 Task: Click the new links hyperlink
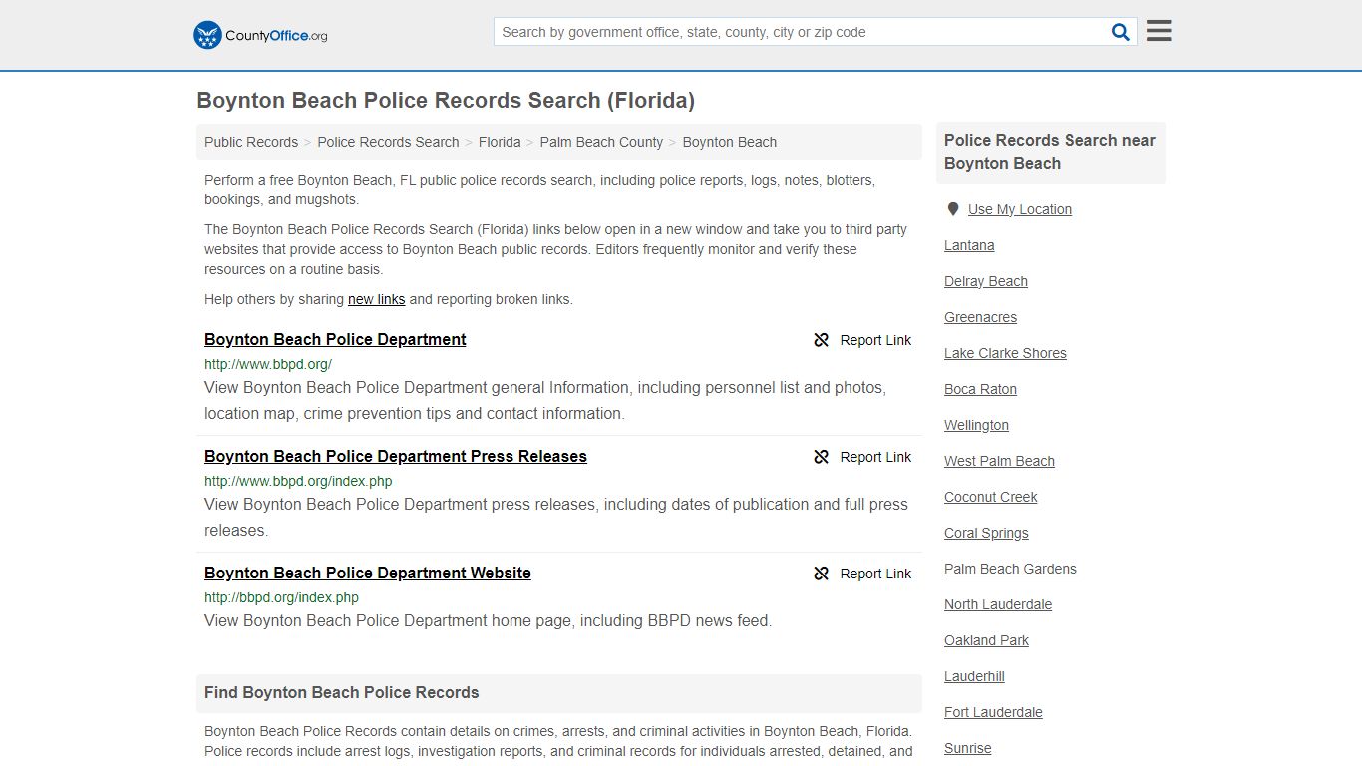point(376,299)
